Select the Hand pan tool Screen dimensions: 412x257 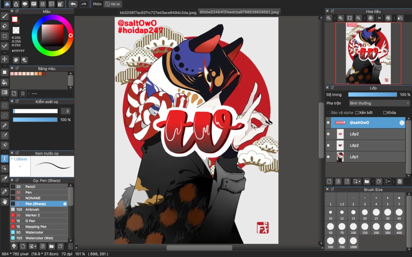pyautogui.click(x=5, y=202)
